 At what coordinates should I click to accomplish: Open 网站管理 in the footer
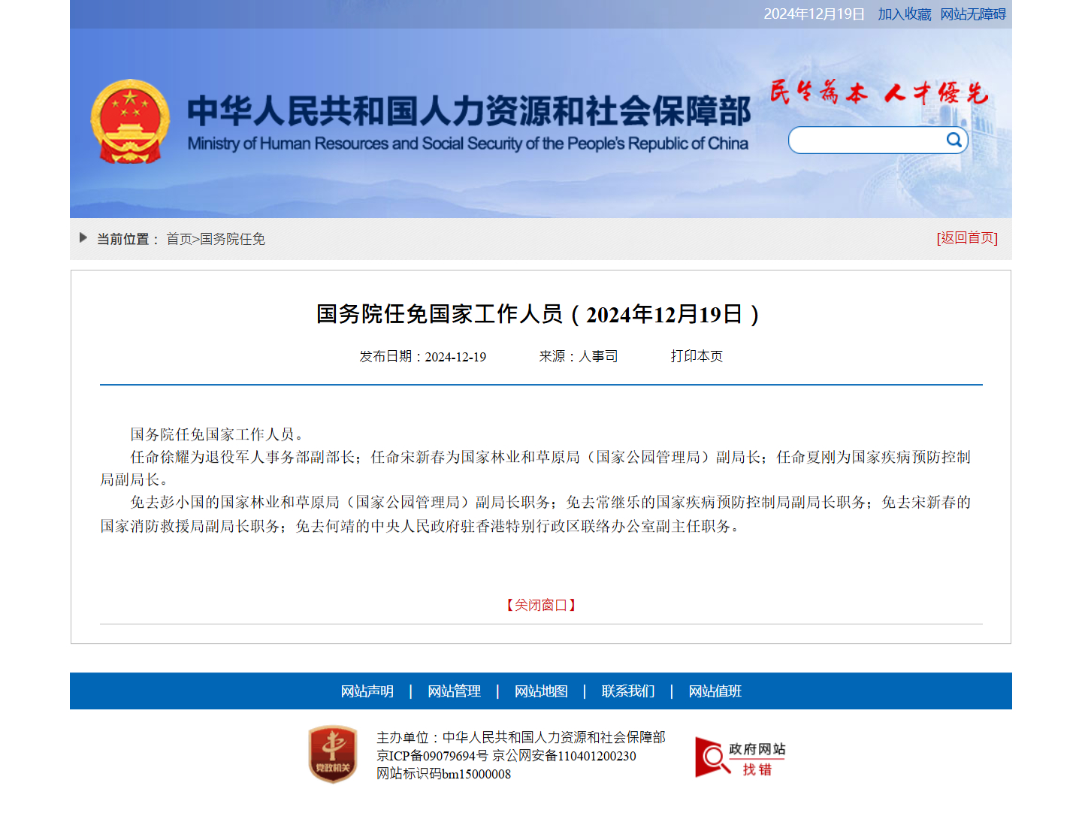pyautogui.click(x=454, y=691)
